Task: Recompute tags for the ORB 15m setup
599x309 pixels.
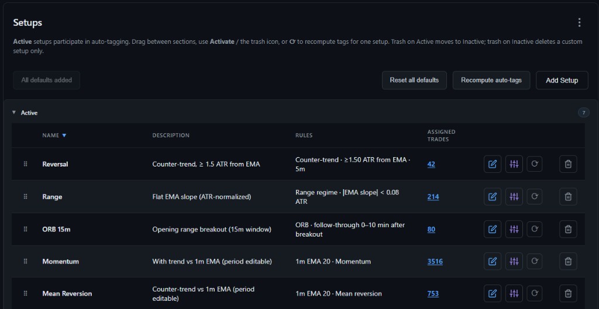Action: tap(535, 229)
